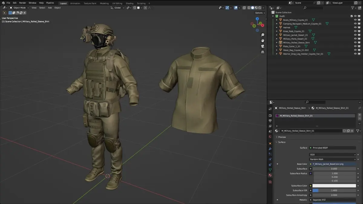Viewport: 363px width, 204px height.
Task: Click the Principled BSDF surface shader button
Action: tap(332, 148)
